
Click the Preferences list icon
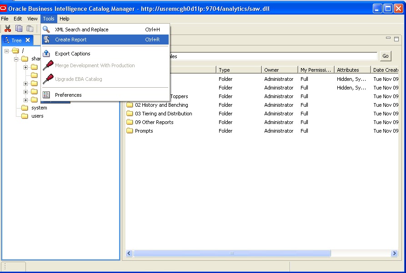click(x=46, y=95)
